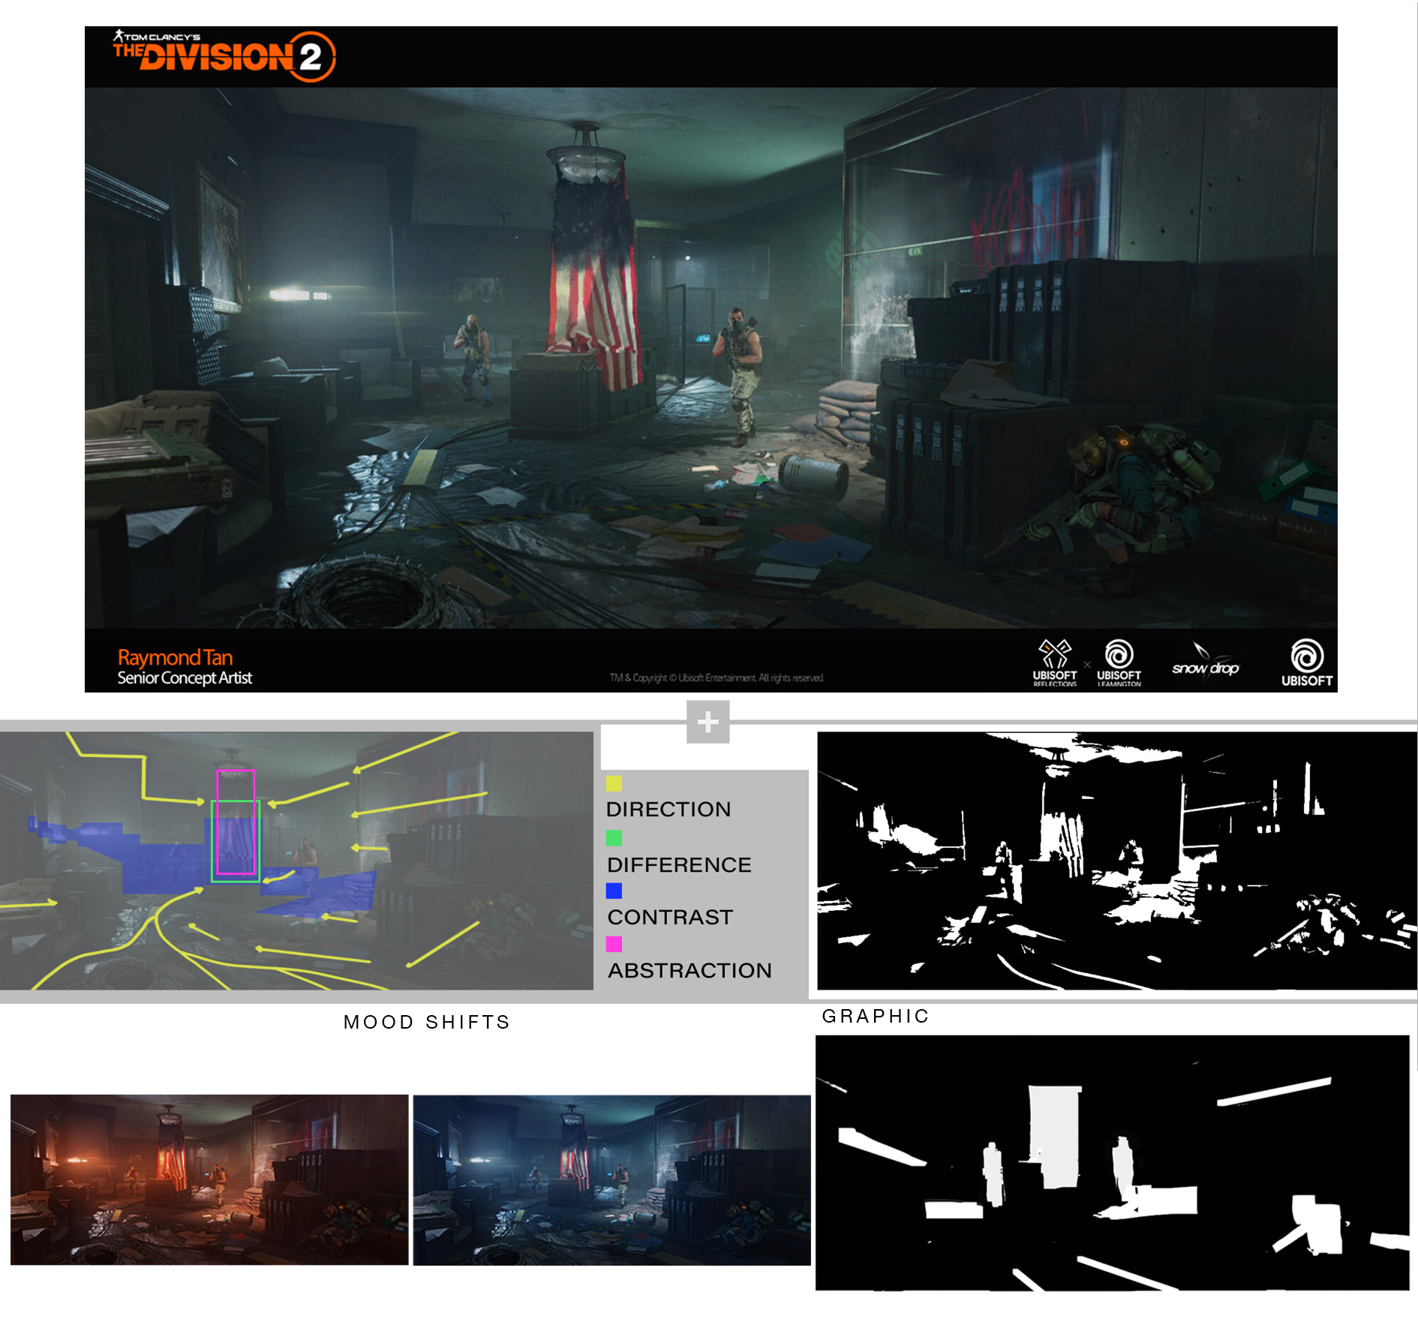1418x1328 pixels.
Task: Click the MOOD SHIFTS heading
Action: point(427,1022)
